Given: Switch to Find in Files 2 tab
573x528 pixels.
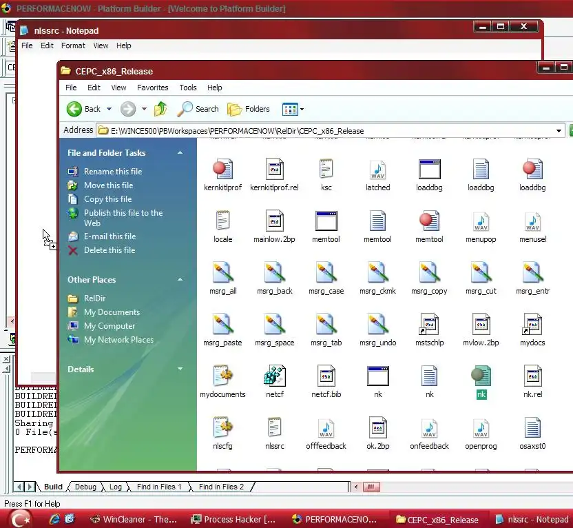Looking at the screenshot, I should coord(221,487).
